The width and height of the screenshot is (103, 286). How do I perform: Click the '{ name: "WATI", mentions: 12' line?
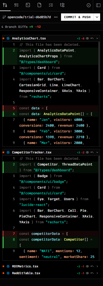click(x=51, y=254)
